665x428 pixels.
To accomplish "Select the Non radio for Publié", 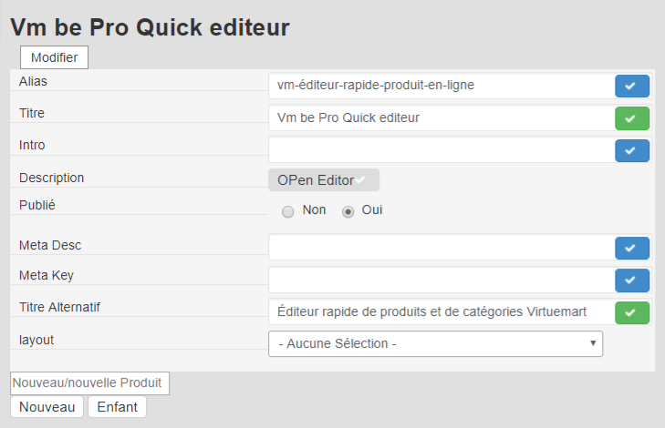I will click(x=288, y=211).
